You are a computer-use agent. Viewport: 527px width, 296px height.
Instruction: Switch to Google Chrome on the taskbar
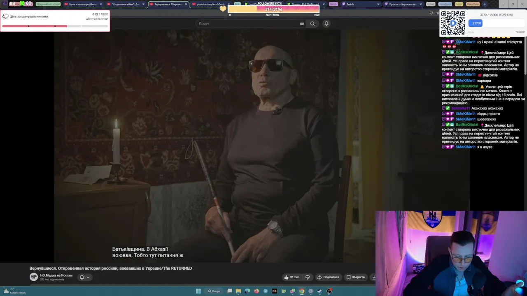coord(302,291)
